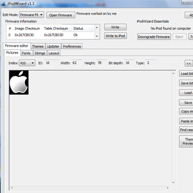The height and width of the screenshot is (193, 193).
Task: Expand the Index 410 dropdown
Action: point(27,63)
